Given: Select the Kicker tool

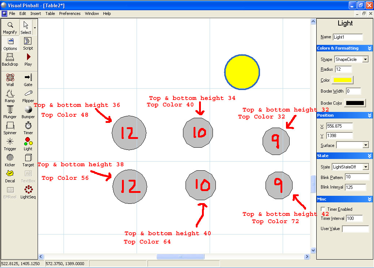Looking at the screenshot, I should click(10, 160).
